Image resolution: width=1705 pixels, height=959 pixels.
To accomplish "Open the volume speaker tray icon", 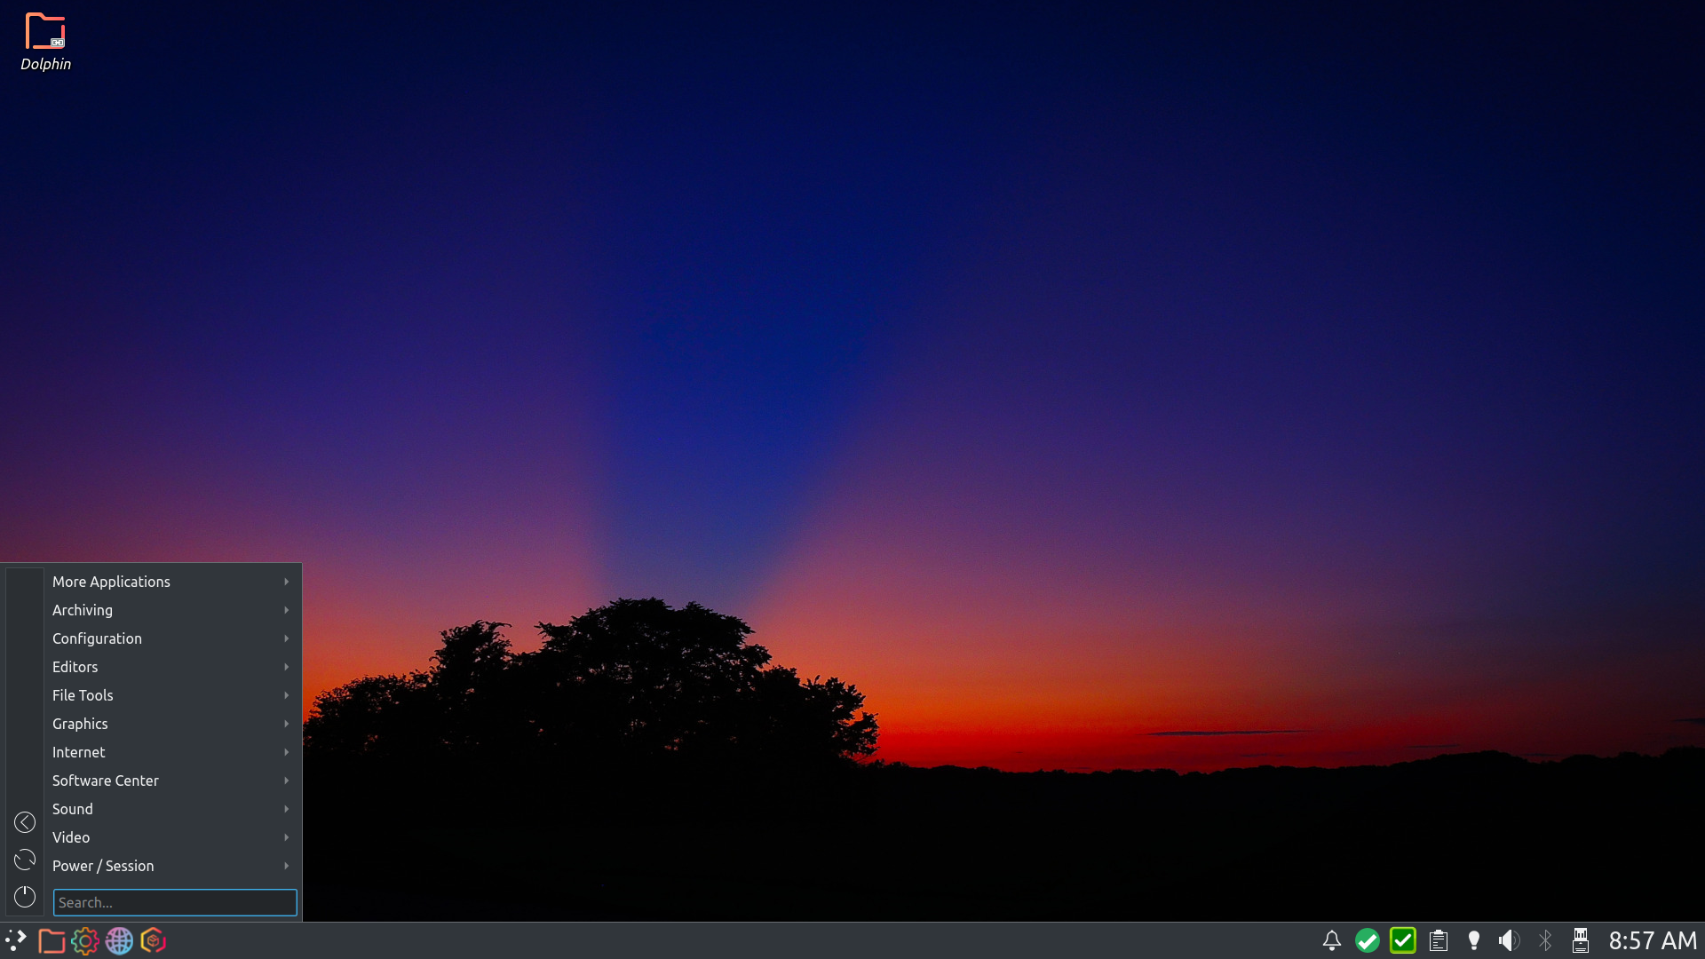I will (x=1509, y=940).
